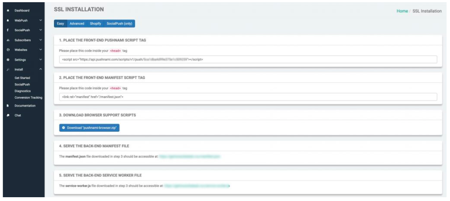Click the Install wrench icon

click(x=8, y=70)
